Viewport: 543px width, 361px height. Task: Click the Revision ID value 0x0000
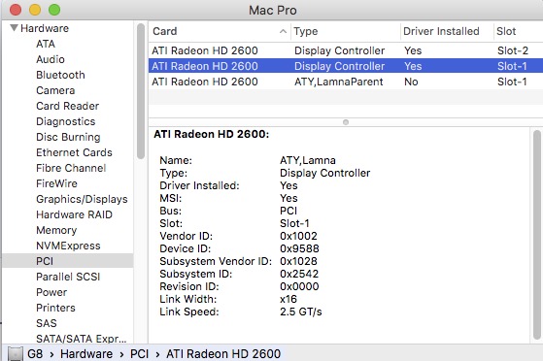point(299,286)
